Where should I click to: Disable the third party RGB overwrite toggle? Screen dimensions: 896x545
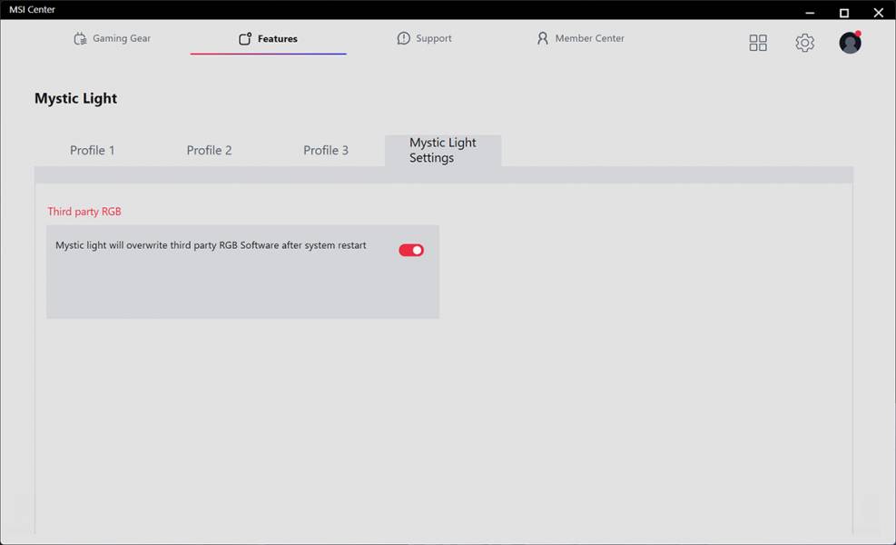[411, 250]
